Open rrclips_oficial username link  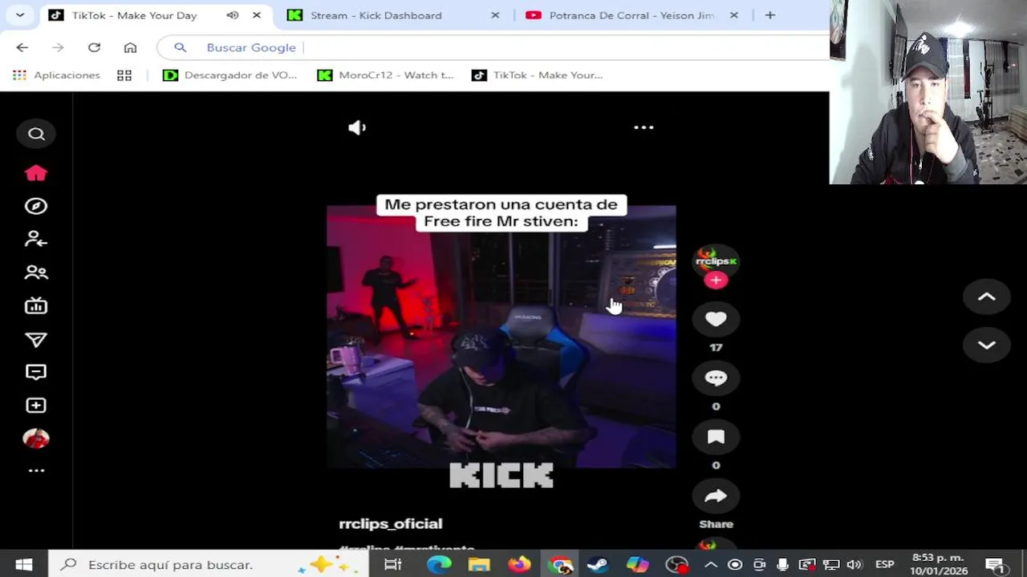[x=391, y=523]
